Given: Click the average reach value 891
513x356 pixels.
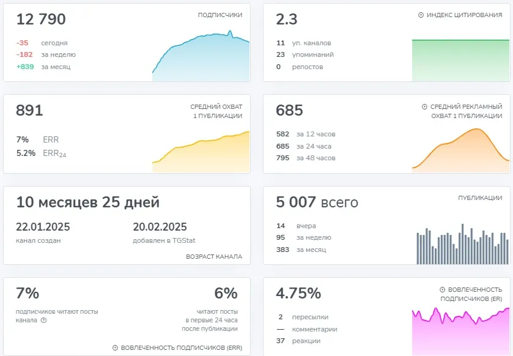Looking at the screenshot, I should (29, 110).
